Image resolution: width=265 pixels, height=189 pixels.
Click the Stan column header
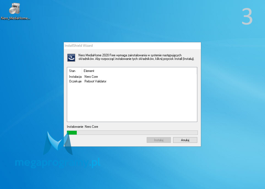[74, 71]
